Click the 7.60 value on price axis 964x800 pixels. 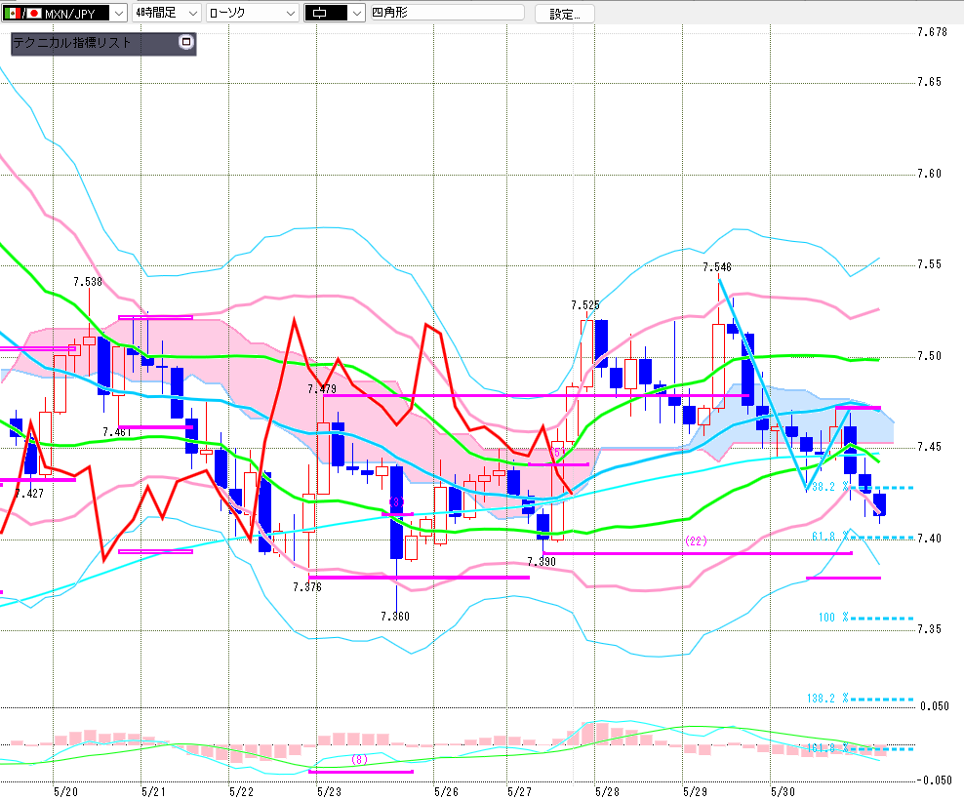[929, 174]
